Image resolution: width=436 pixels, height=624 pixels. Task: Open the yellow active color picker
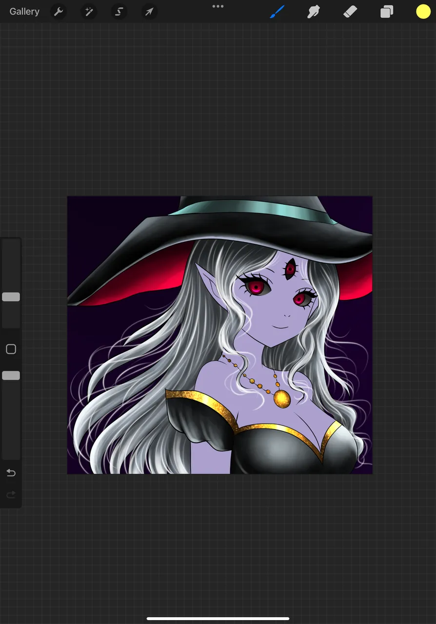423,12
